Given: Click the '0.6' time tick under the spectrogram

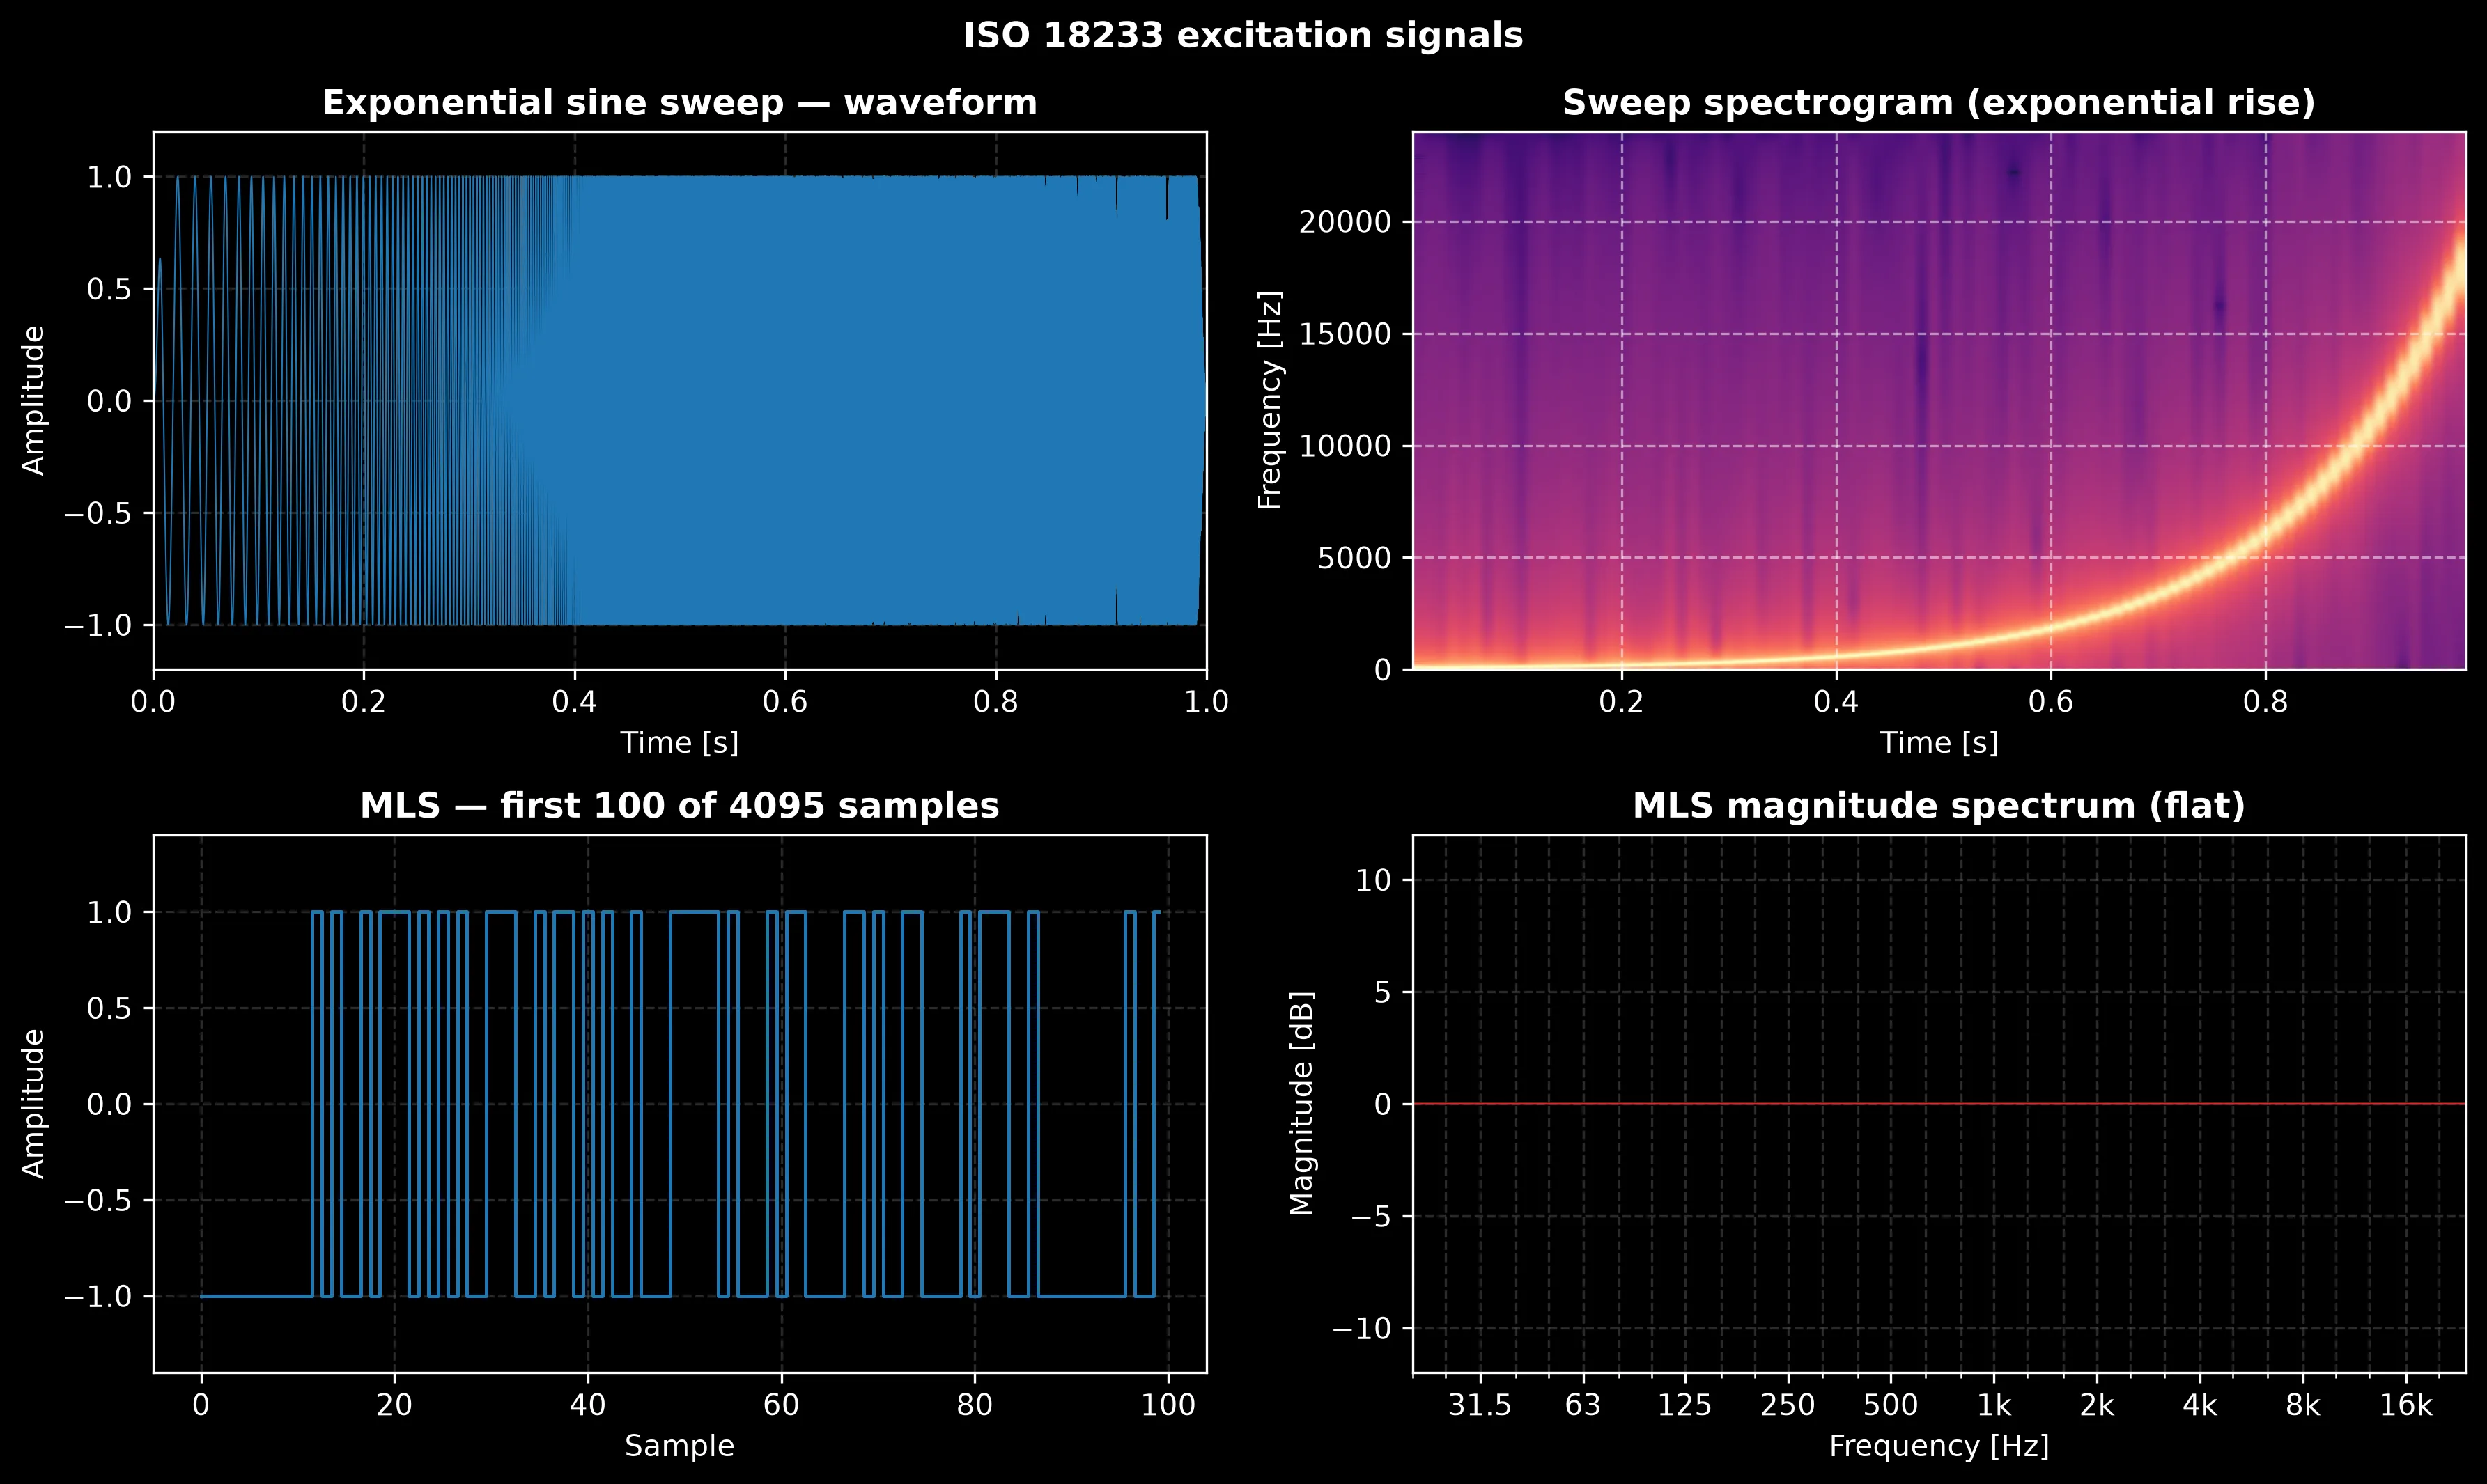Looking at the screenshot, I should point(2051,702).
